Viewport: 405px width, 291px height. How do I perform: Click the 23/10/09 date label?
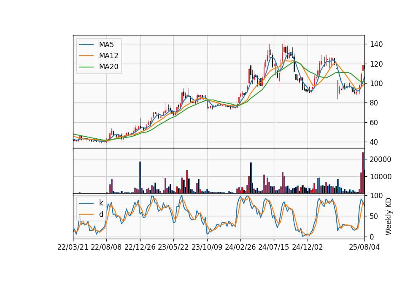pos(207,247)
